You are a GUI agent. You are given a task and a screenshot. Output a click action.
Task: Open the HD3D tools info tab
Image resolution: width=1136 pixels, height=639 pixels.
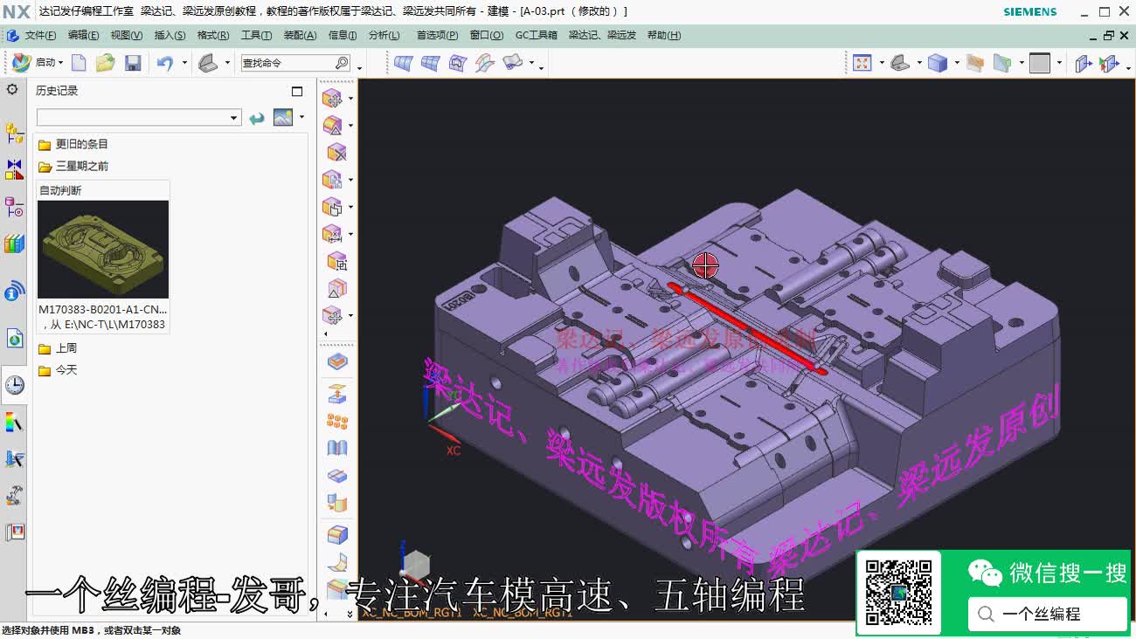[x=14, y=292]
